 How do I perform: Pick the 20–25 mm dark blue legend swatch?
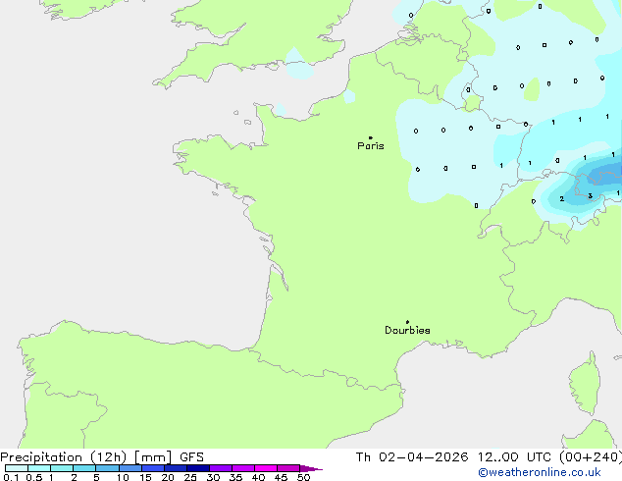pos(176,468)
